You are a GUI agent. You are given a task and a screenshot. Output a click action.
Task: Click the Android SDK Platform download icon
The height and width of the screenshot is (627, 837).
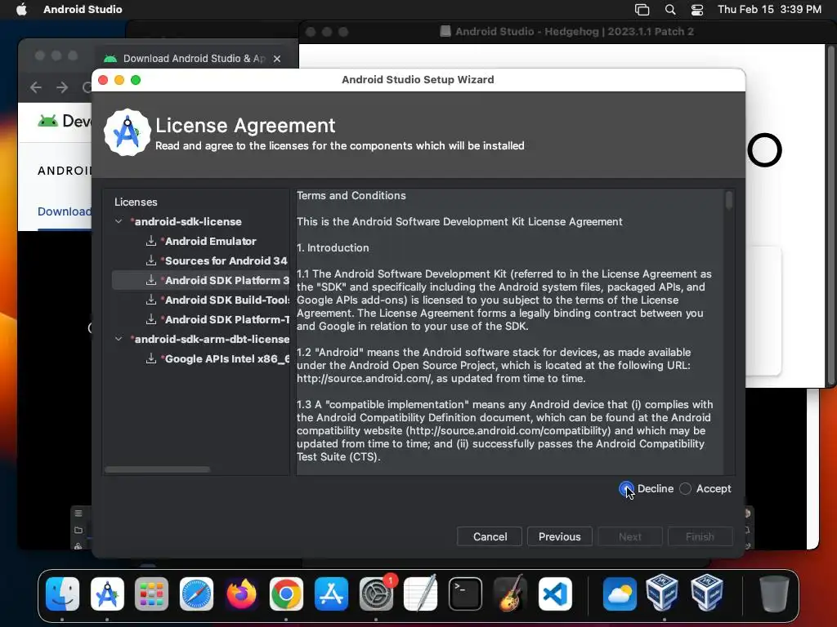click(x=151, y=281)
